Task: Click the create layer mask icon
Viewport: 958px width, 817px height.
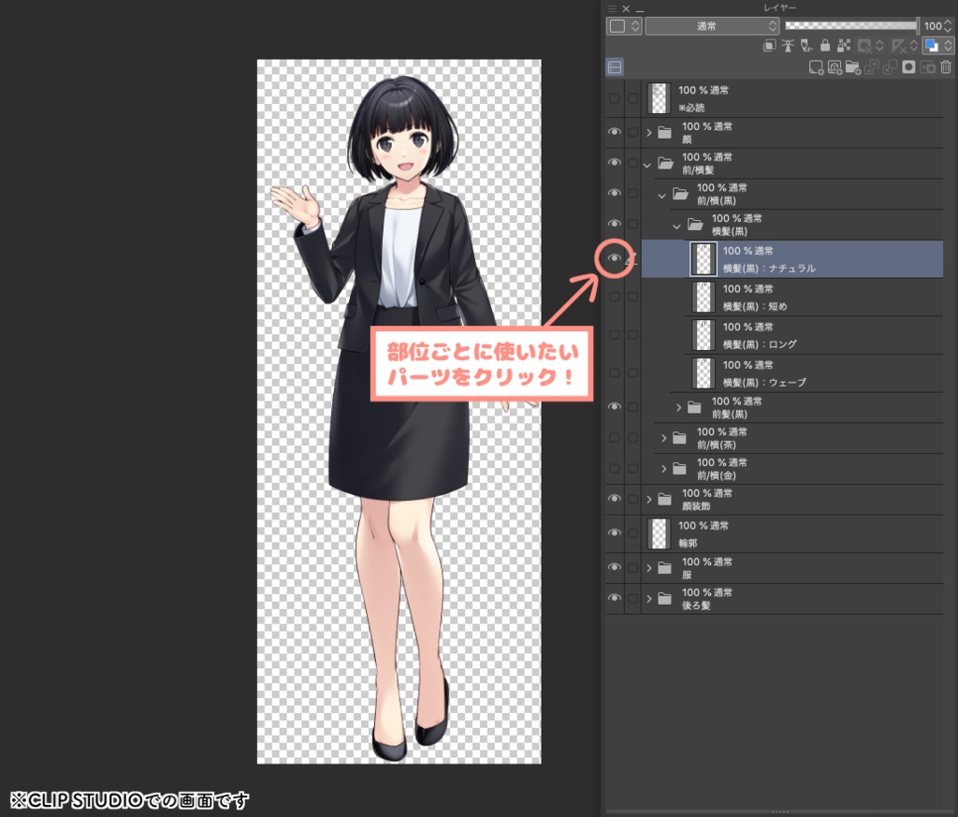Action: (x=908, y=67)
